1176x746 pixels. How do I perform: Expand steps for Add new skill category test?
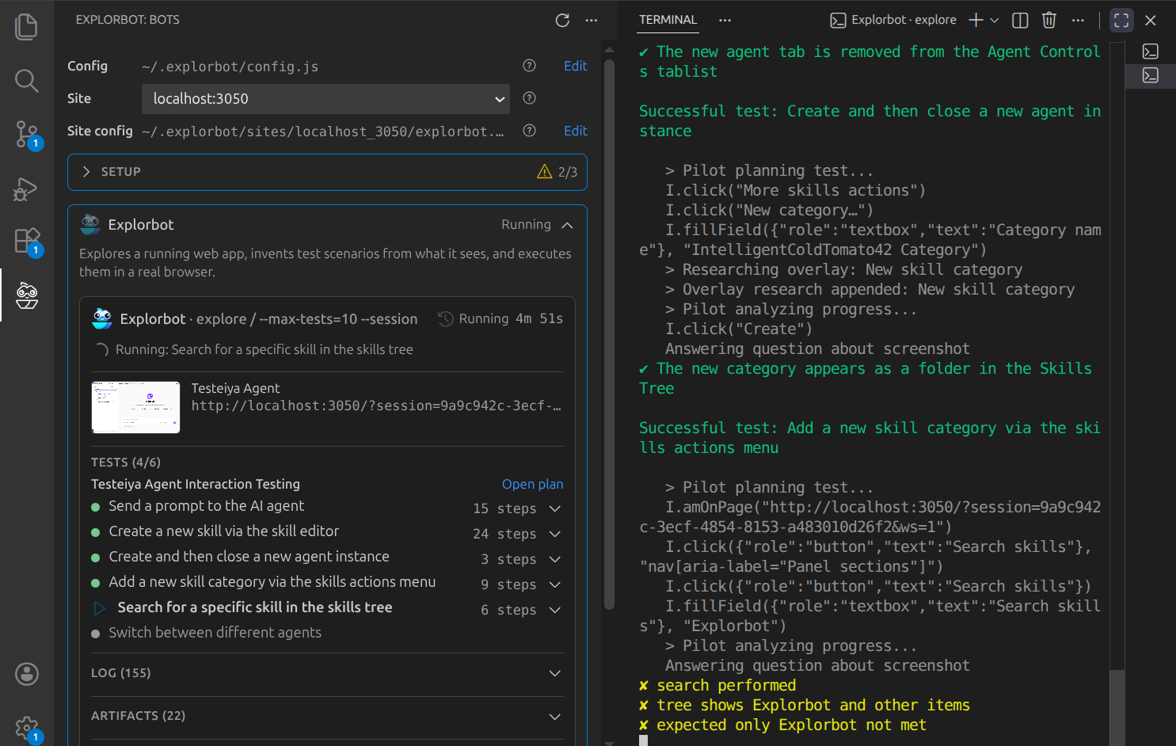pyautogui.click(x=555, y=584)
